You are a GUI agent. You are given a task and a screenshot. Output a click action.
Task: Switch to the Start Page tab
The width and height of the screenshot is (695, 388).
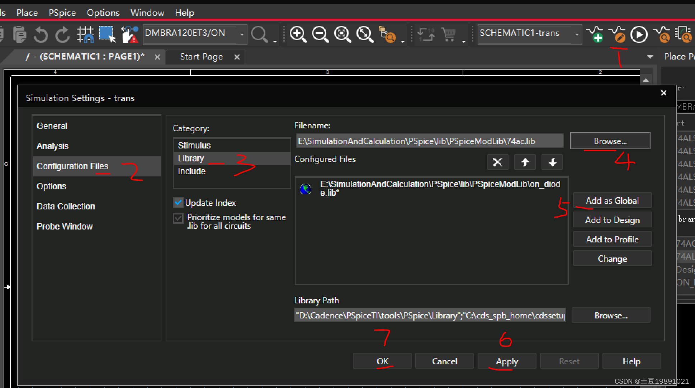(x=201, y=57)
